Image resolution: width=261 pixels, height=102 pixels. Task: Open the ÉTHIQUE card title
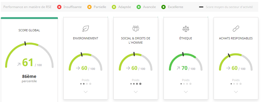[x=186, y=38]
